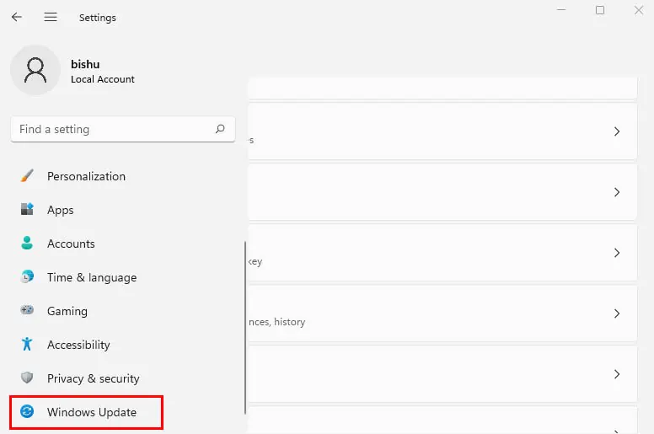Viewport: 654px width, 434px height.
Task: Open the hamburger navigation menu
Action: (51, 17)
